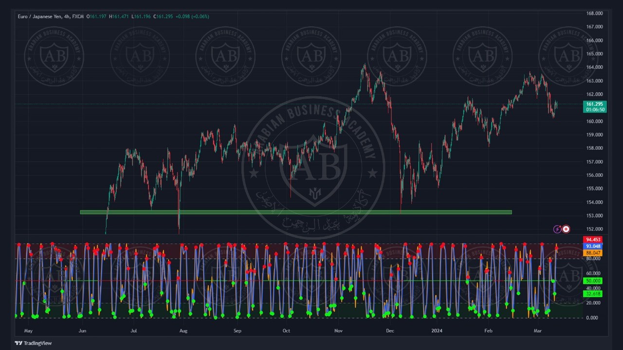Click the blue indicator value 93.048
This screenshot has height=350, width=623.
click(593, 246)
